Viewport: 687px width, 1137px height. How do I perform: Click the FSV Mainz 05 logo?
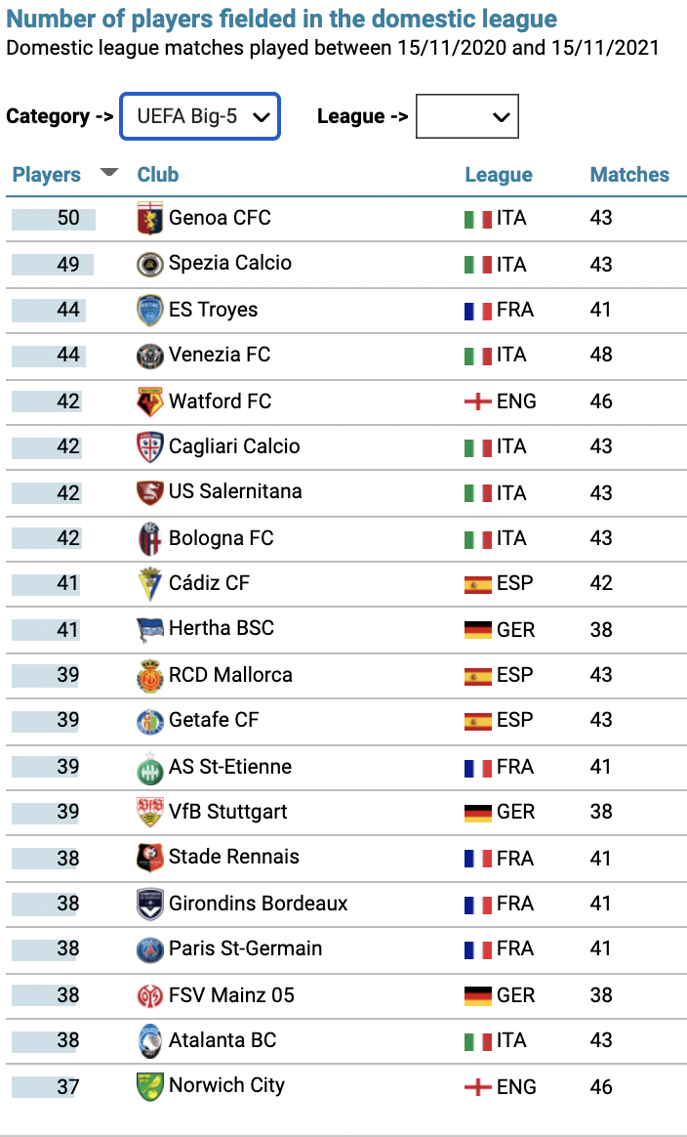pos(150,995)
